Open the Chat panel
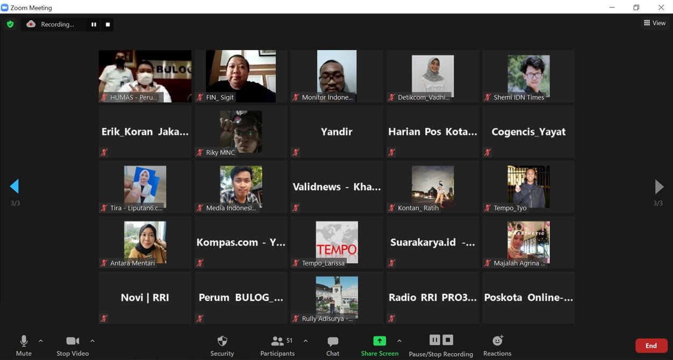 [x=333, y=346]
